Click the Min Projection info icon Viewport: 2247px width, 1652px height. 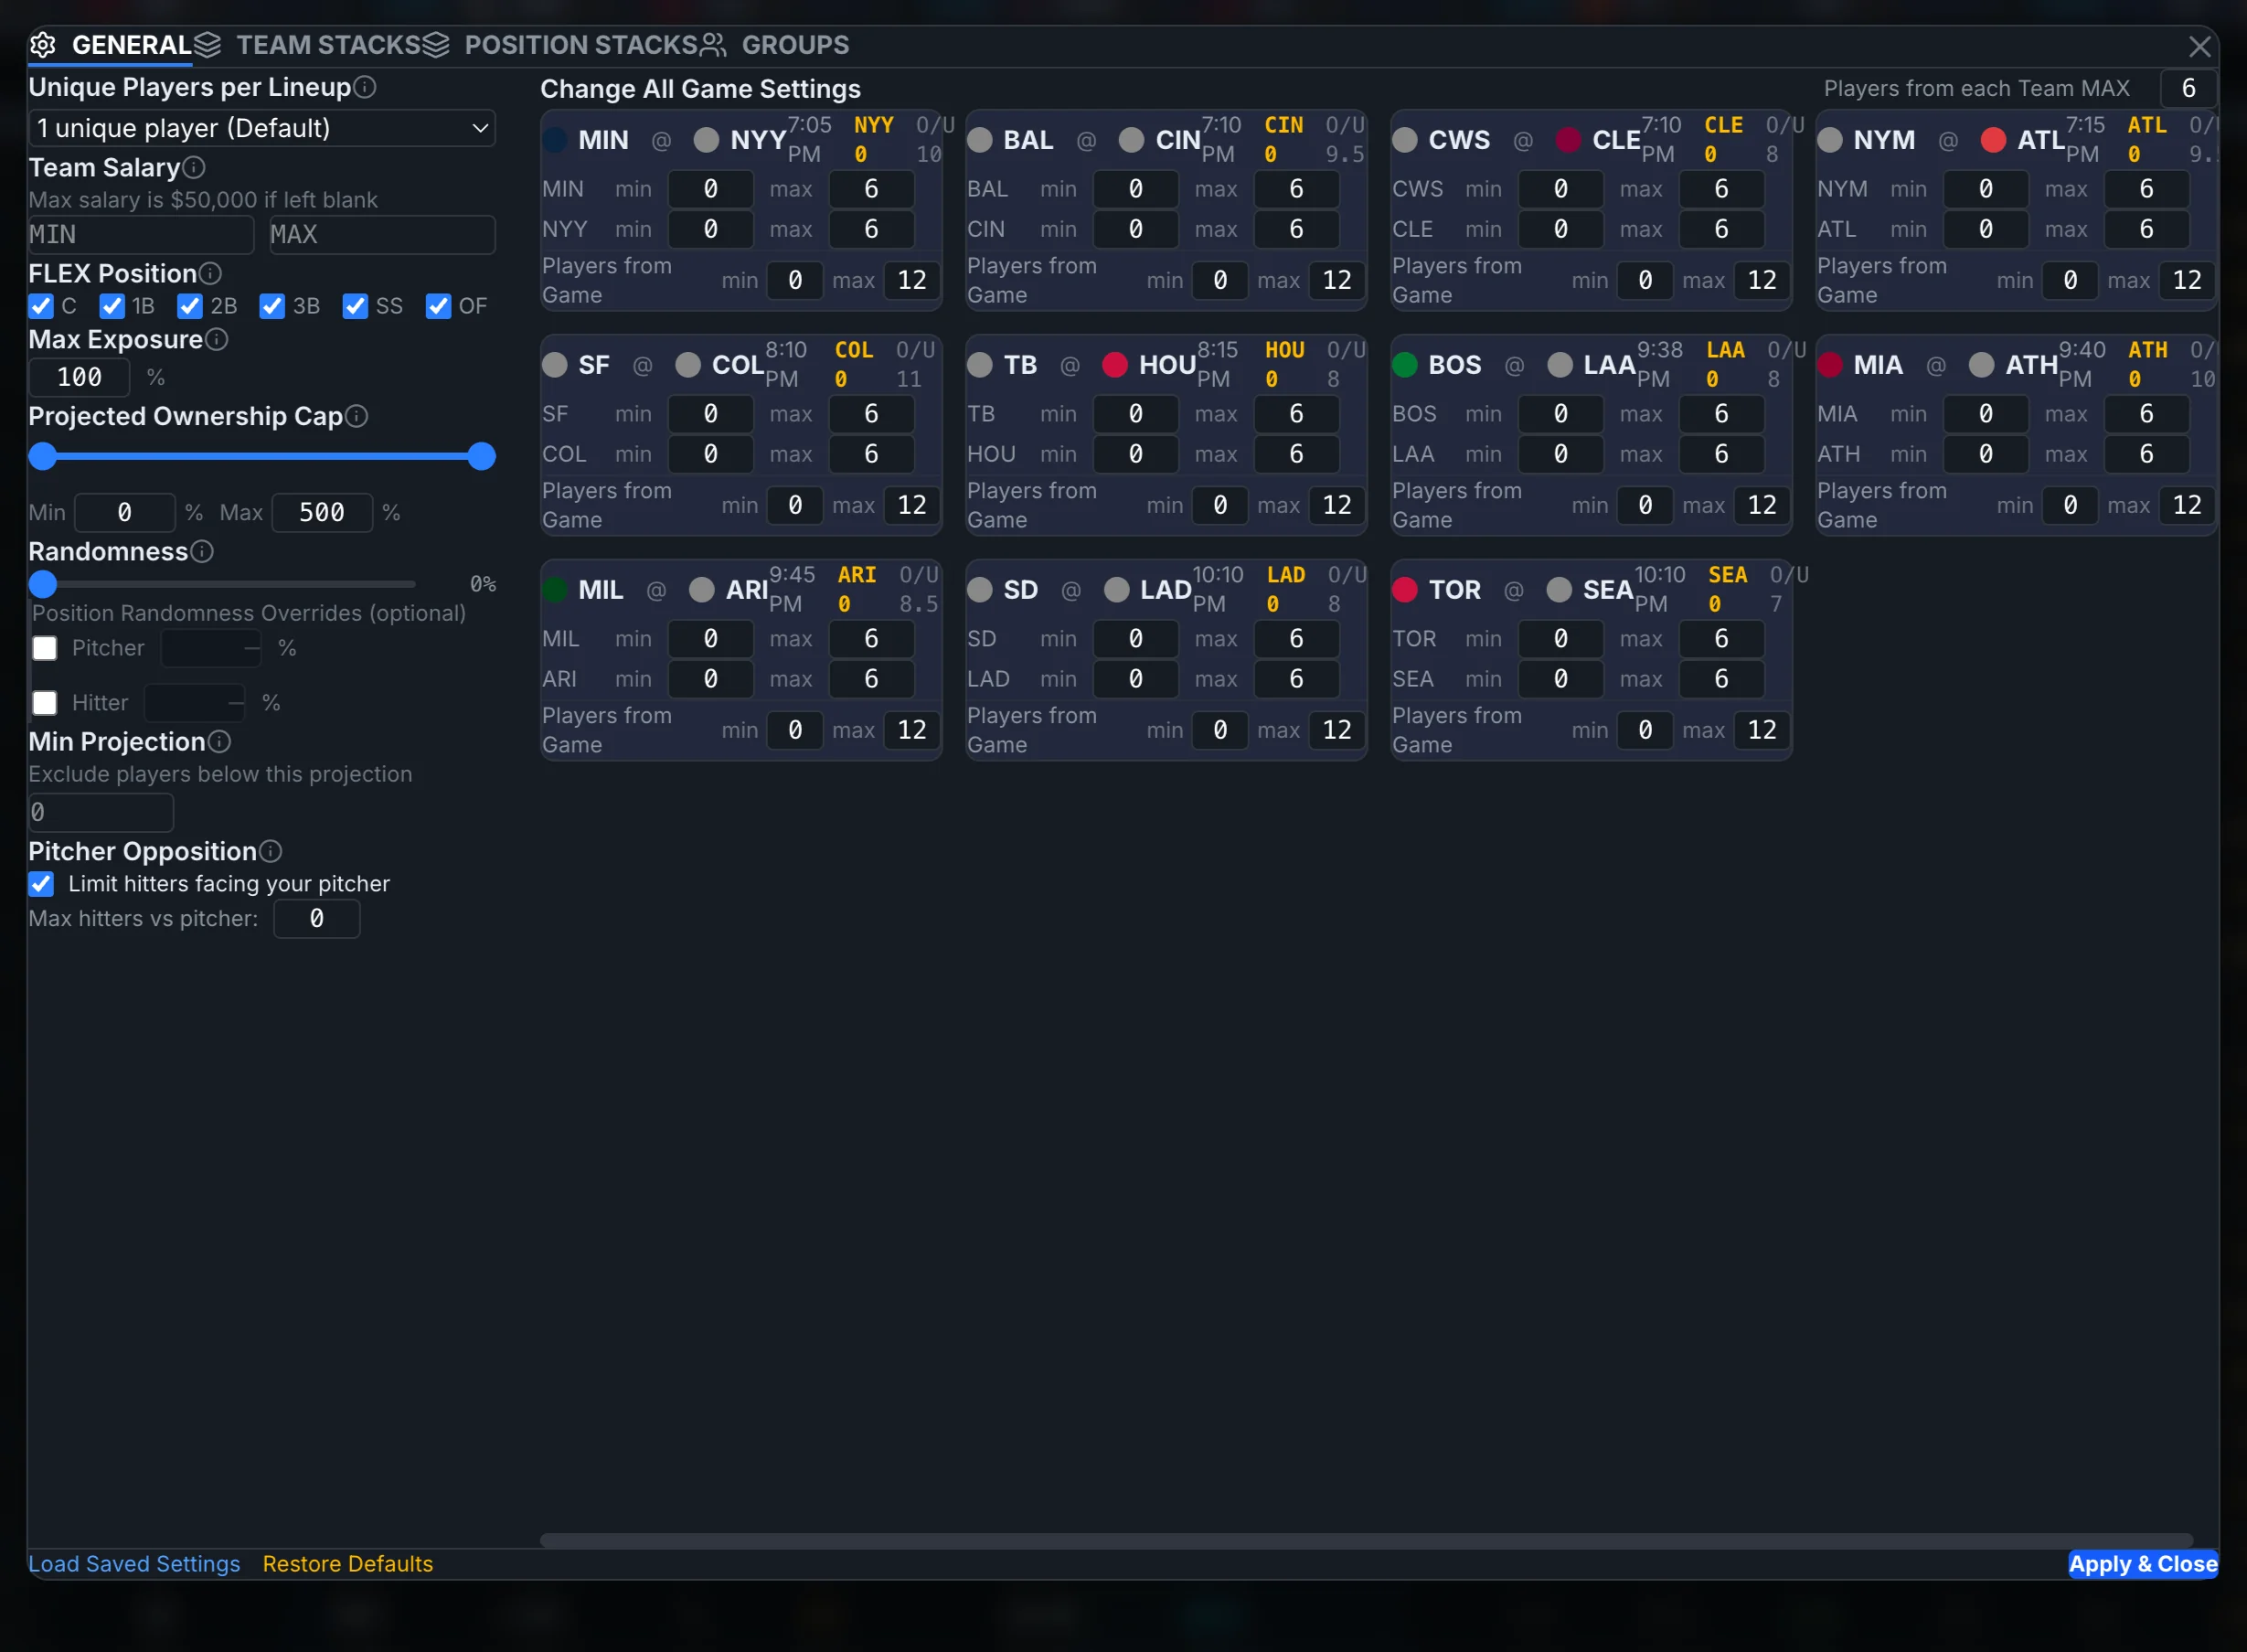pos(219,741)
